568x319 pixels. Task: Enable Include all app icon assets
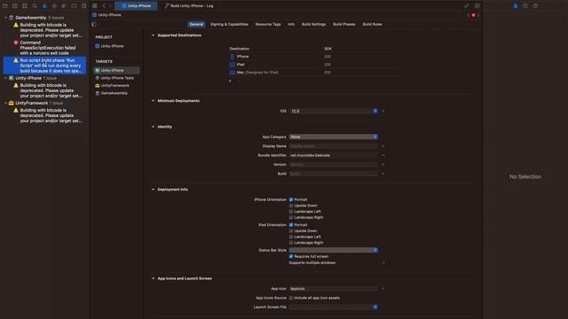[x=291, y=298]
